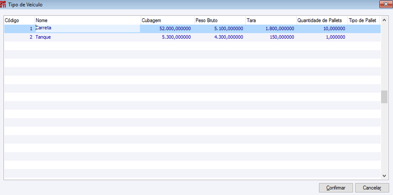The width and height of the screenshot is (393, 195).
Task: Click the Peso Bruto column header
Action: tap(220, 20)
